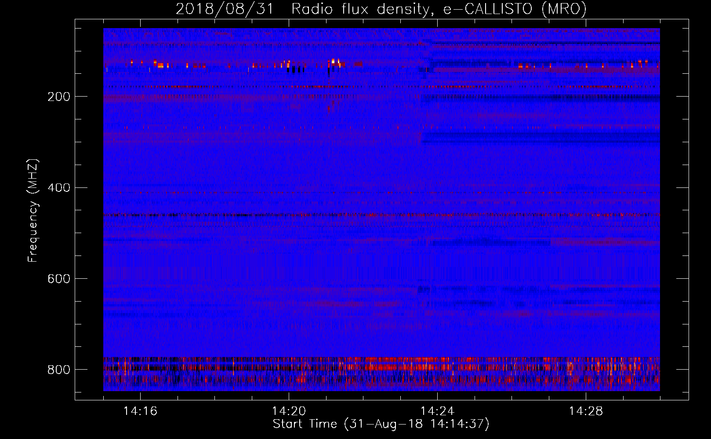Click the 'Frequency (MHZ)' axis label

pos(33,211)
